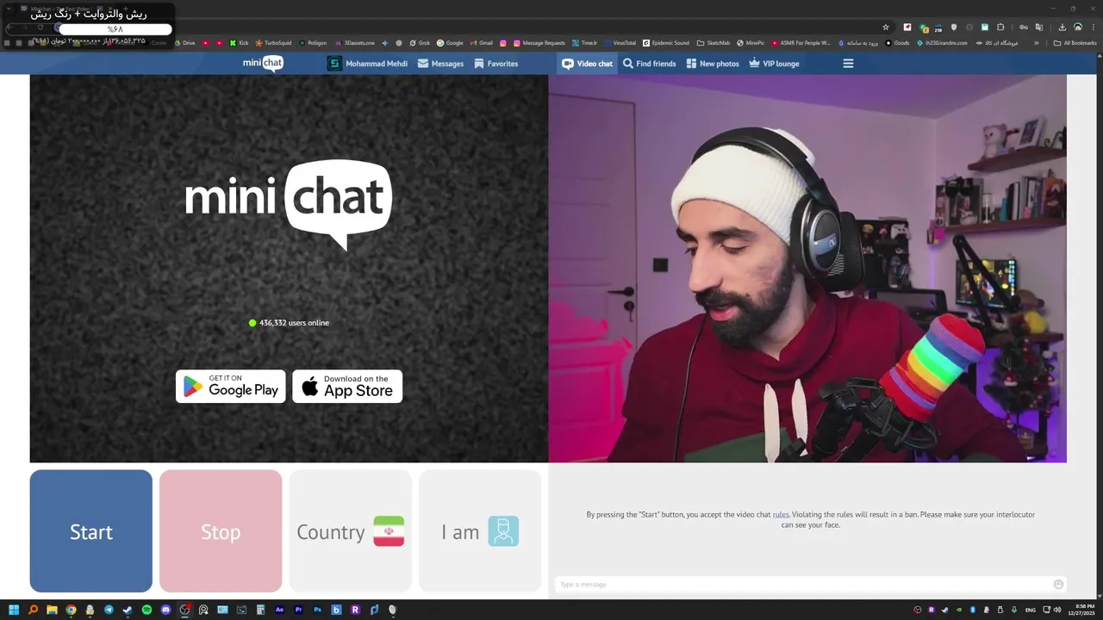Viewport: 1103px width, 620px height.
Task: Click the 436,332 users online text
Action: point(294,323)
